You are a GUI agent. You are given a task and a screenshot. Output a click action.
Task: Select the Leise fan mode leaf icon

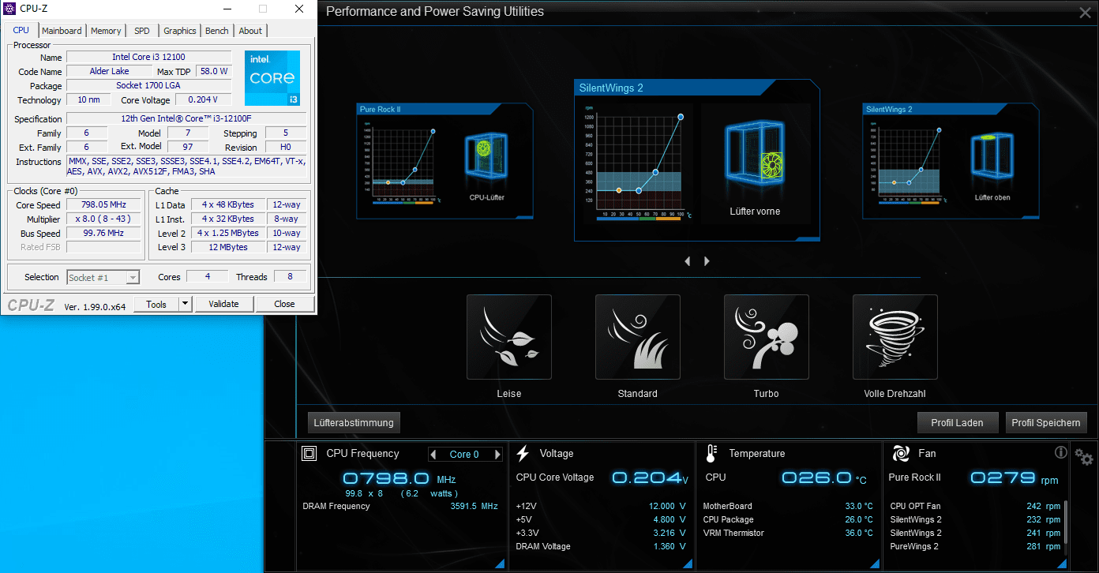(x=509, y=337)
